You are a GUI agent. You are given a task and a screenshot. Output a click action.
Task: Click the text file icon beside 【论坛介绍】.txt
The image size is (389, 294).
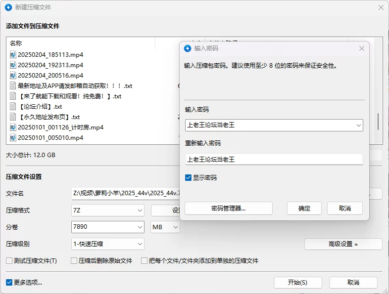point(13,106)
